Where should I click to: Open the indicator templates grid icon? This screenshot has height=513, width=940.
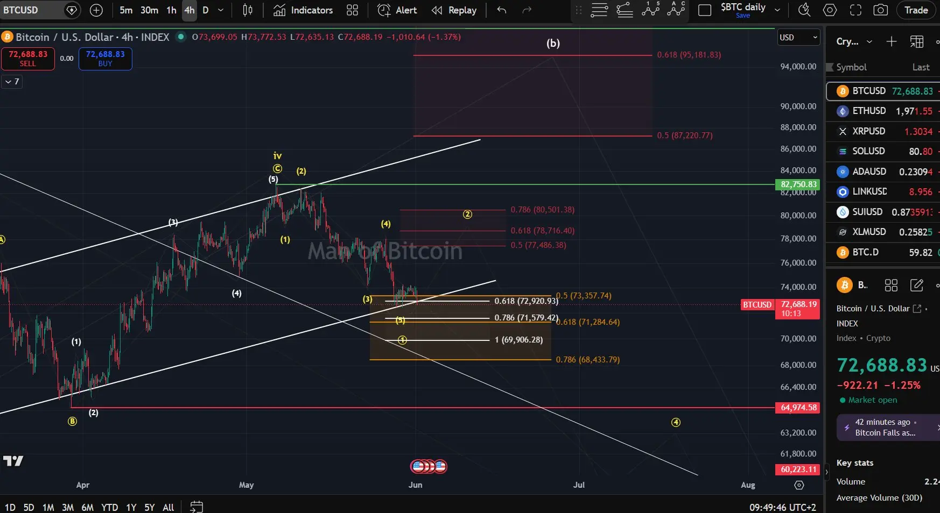(352, 10)
